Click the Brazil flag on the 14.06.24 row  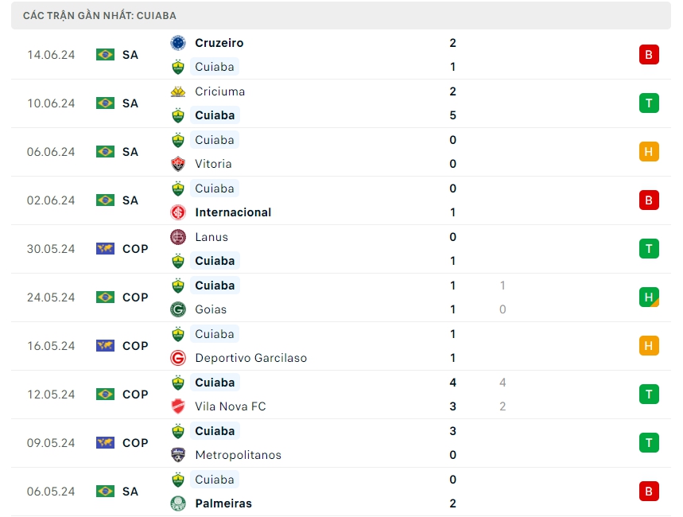point(105,55)
